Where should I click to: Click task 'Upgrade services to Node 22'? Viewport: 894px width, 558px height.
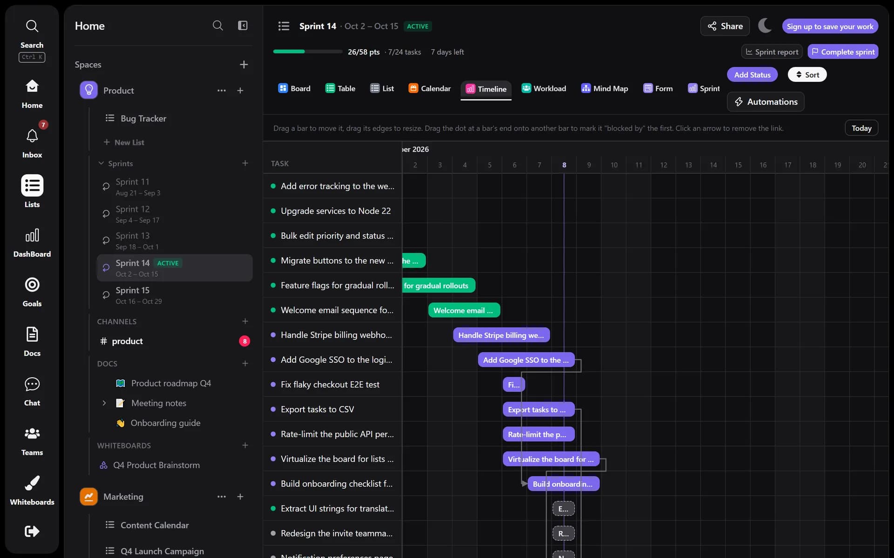click(335, 211)
